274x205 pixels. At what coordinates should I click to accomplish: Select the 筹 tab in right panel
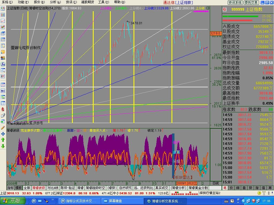pyautogui.click(x=270, y=188)
